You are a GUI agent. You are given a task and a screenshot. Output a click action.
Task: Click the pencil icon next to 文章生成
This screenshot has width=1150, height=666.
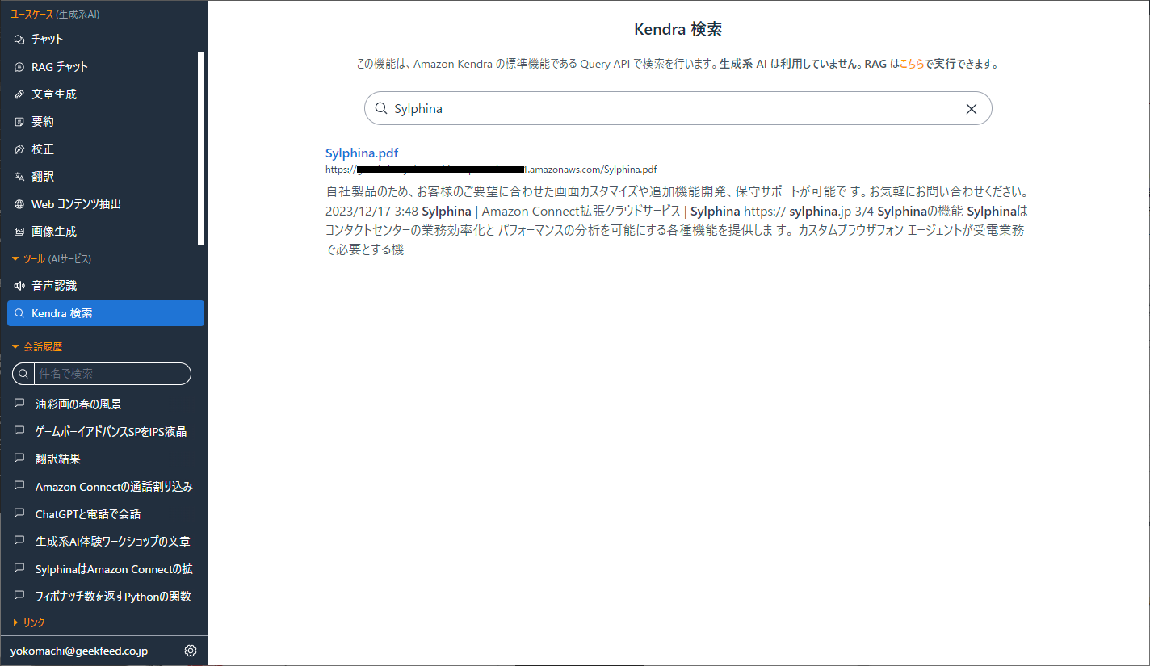pyautogui.click(x=20, y=94)
